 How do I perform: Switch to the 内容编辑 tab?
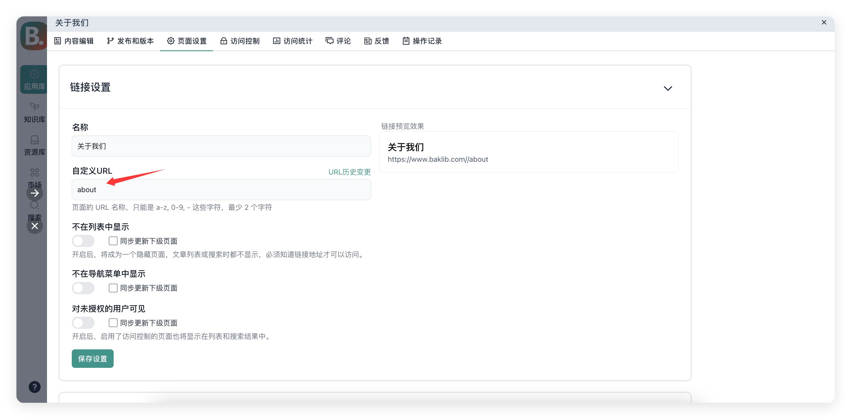coord(74,41)
